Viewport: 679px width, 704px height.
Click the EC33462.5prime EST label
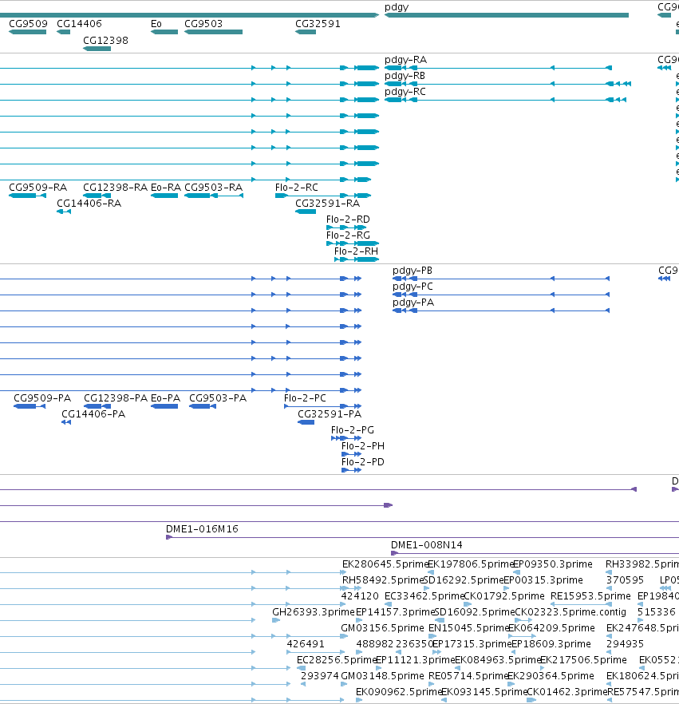tap(424, 596)
